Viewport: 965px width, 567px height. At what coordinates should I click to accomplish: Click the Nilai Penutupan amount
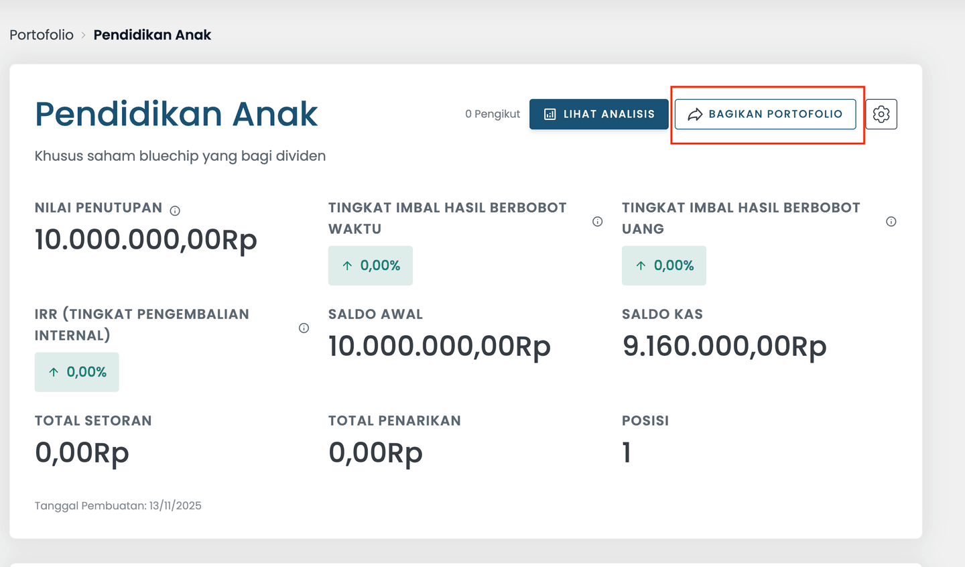(145, 239)
